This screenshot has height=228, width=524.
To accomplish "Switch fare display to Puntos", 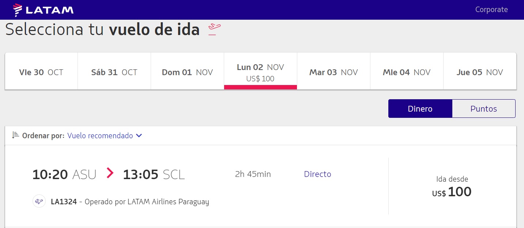I will click(x=484, y=109).
